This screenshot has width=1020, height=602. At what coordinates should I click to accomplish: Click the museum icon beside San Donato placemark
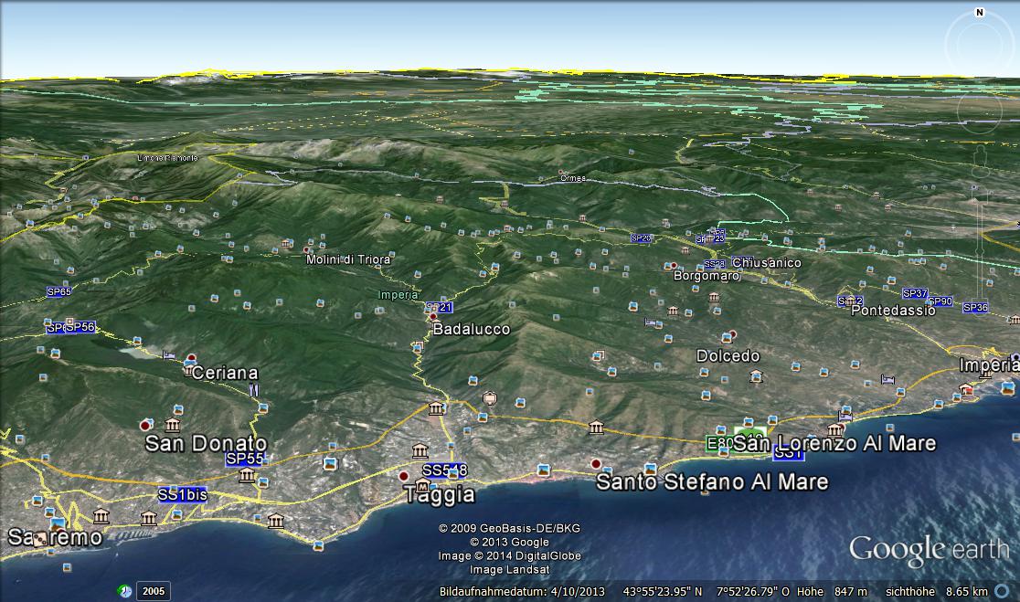173,425
